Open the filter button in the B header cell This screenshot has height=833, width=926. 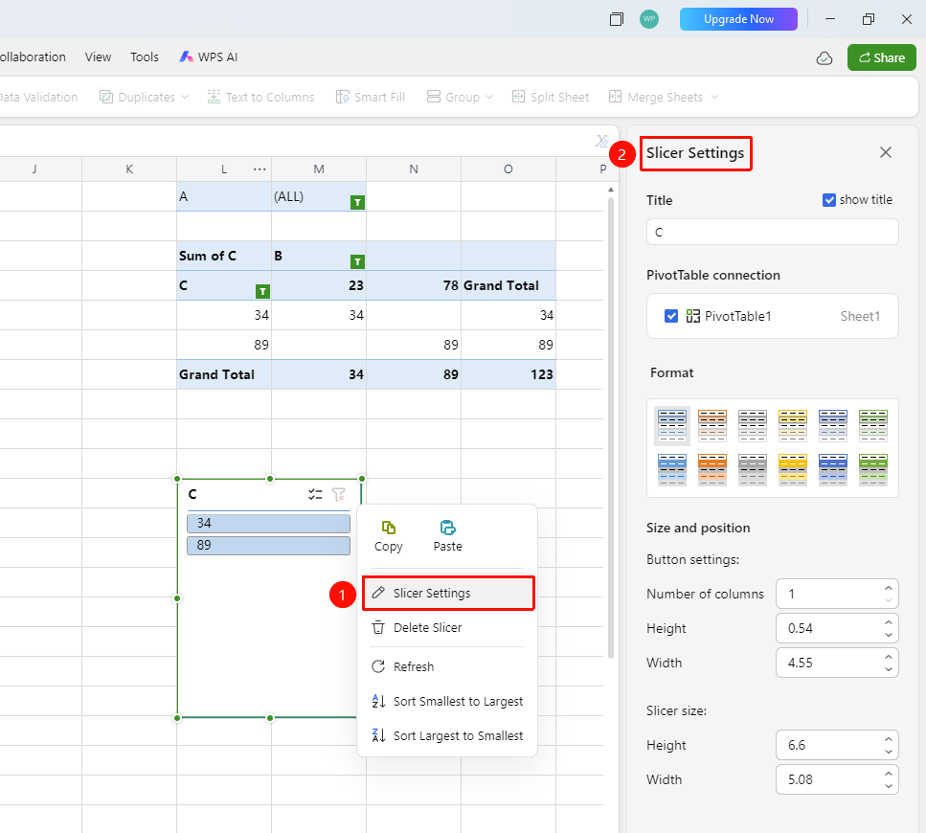click(x=357, y=261)
